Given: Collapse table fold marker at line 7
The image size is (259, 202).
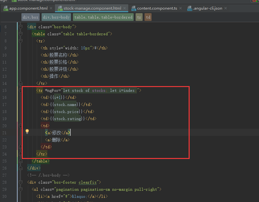Looking at the screenshot, I should click(21, 34).
